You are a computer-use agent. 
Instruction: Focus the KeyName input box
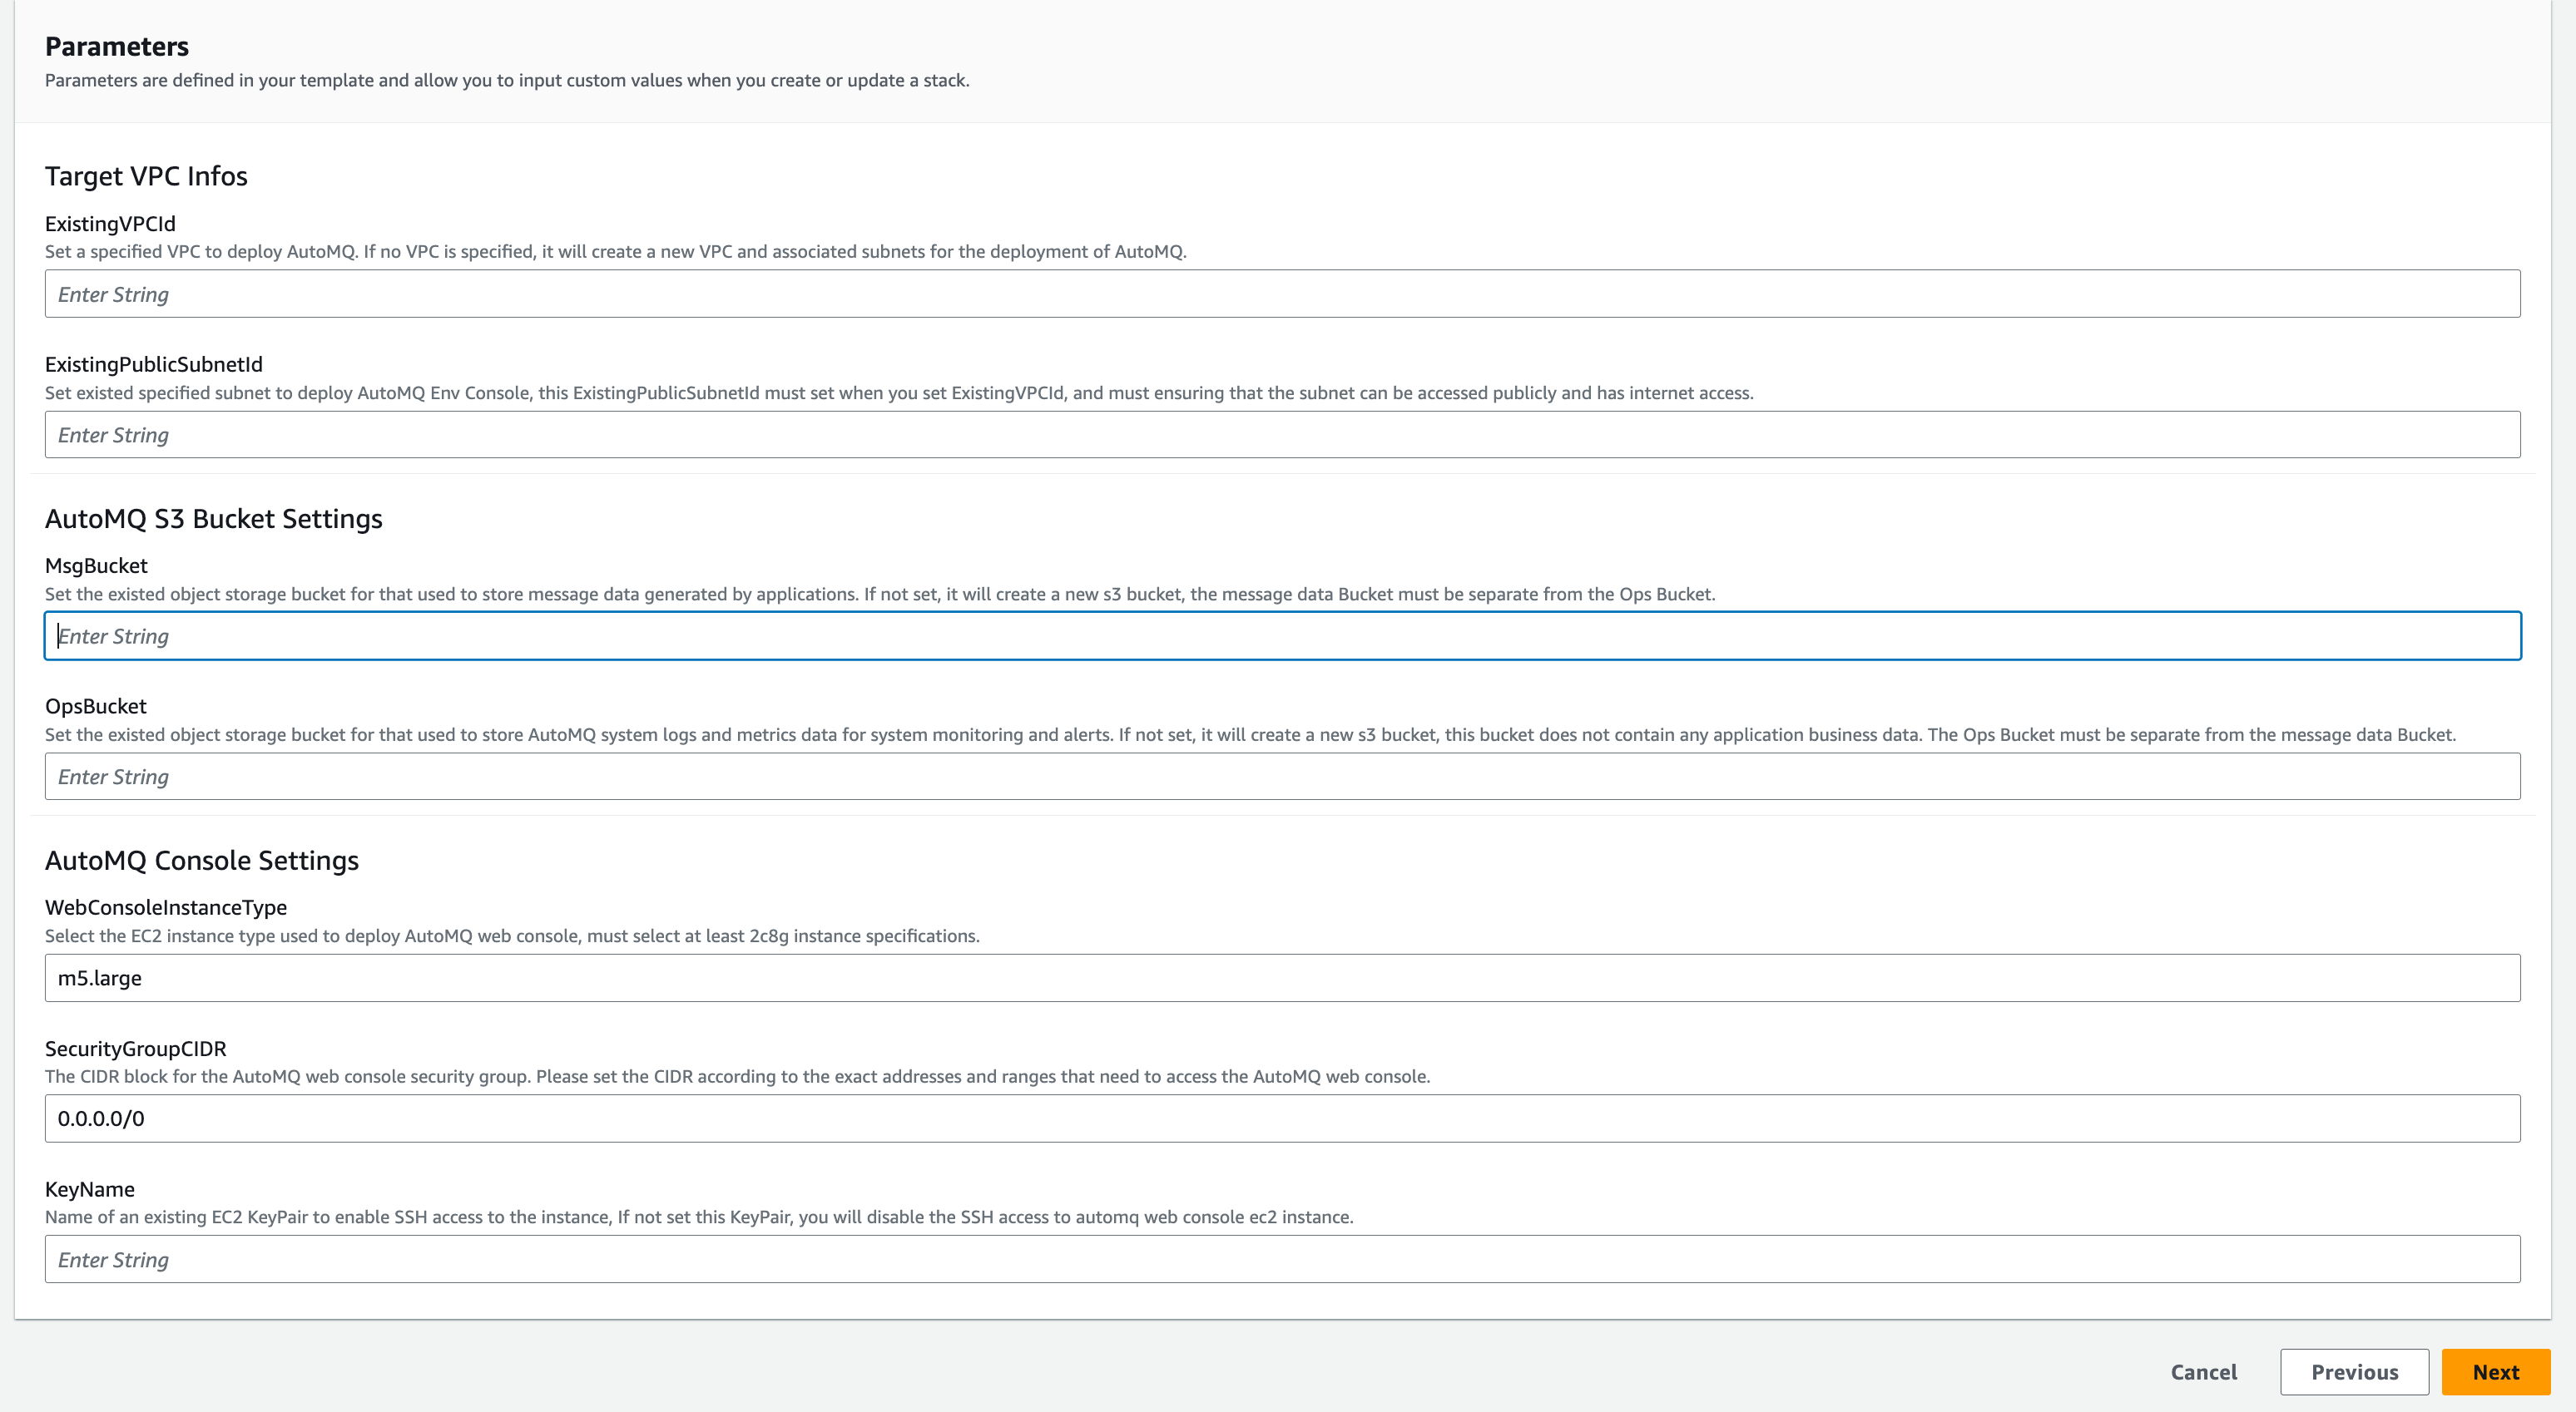(1282, 1259)
